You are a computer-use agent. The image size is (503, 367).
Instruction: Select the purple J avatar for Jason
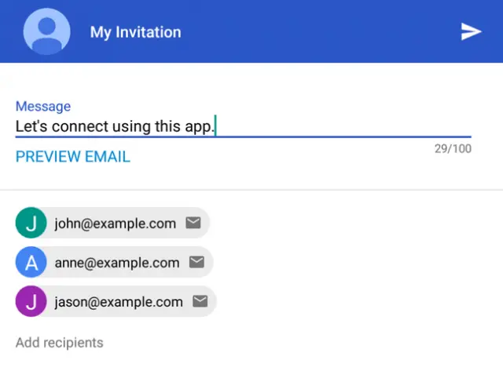[31, 302]
